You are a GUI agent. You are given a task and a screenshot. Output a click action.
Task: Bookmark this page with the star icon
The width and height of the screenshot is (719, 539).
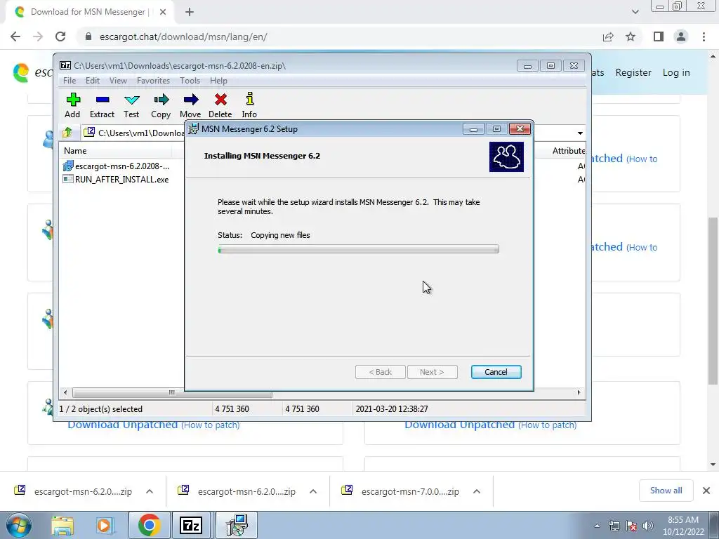[631, 36]
